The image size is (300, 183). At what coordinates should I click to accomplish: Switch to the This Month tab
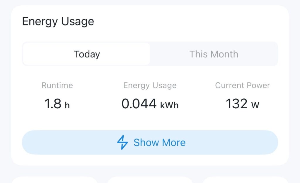tap(214, 54)
